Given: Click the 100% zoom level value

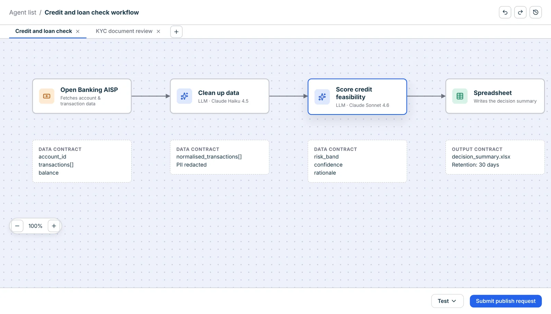Looking at the screenshot, I should 35,226.
